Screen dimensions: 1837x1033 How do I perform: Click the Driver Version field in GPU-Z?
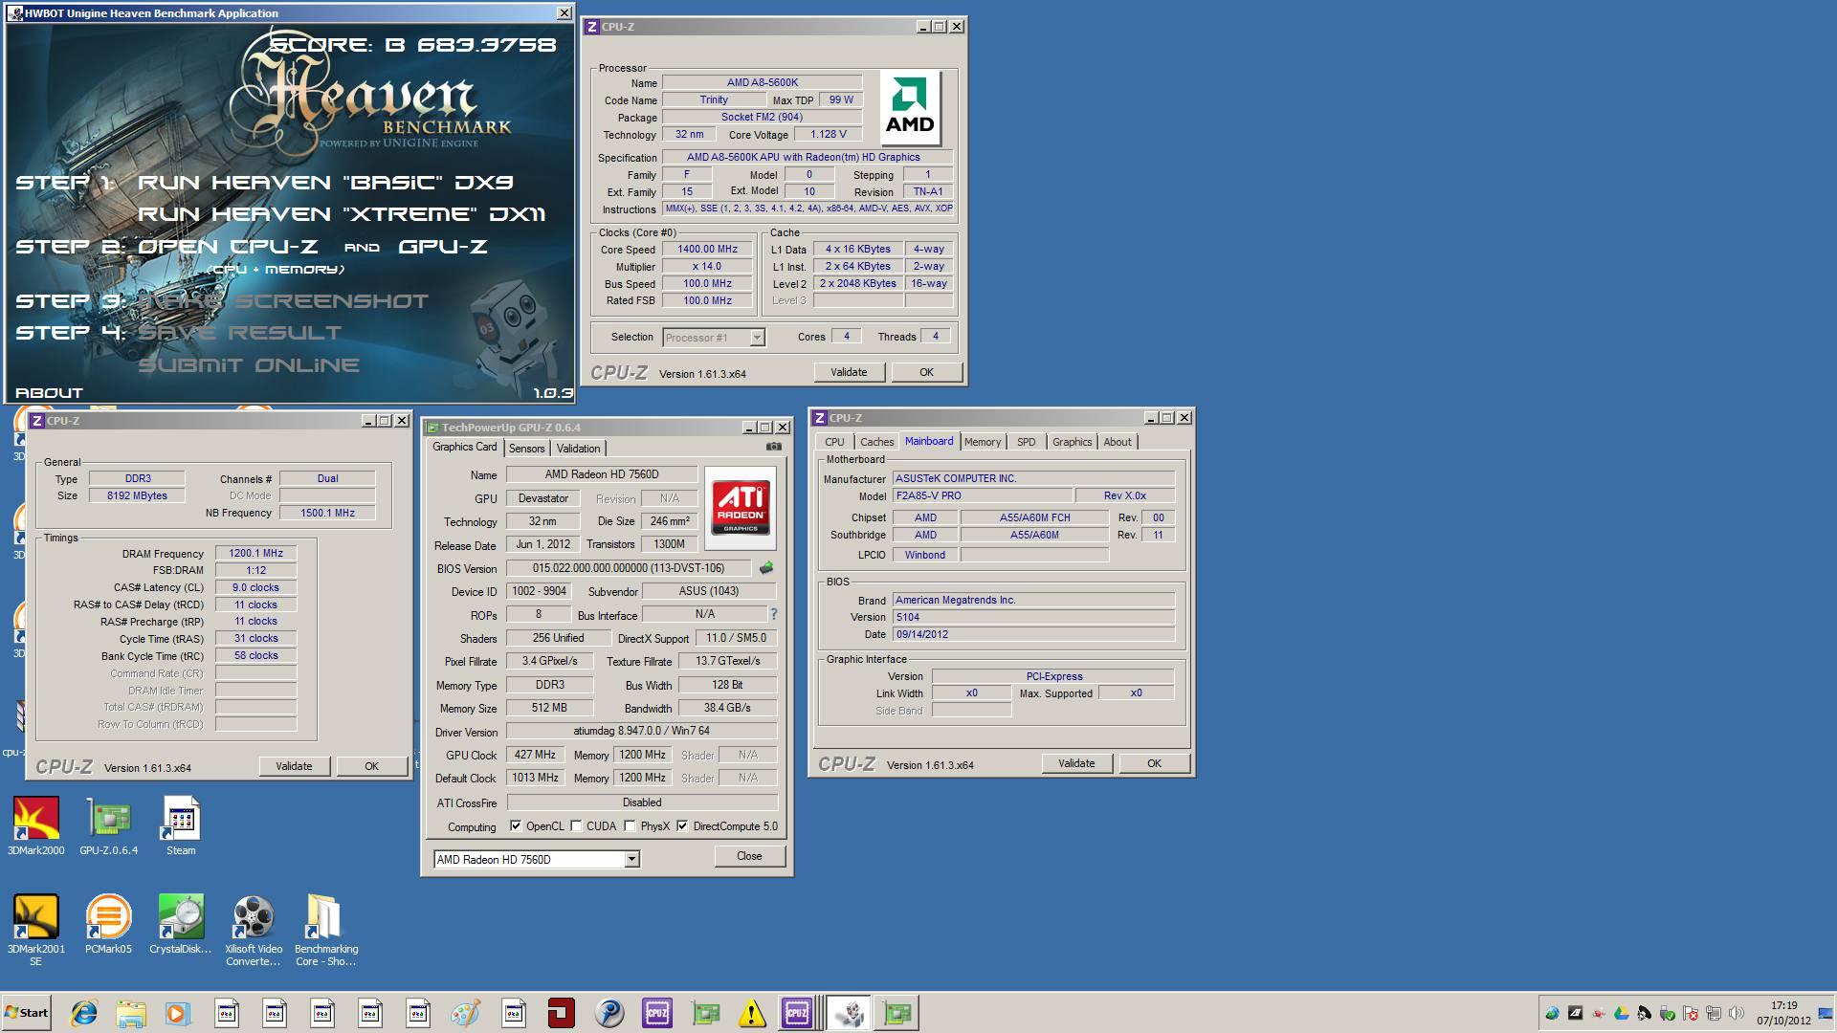[642, 731]
